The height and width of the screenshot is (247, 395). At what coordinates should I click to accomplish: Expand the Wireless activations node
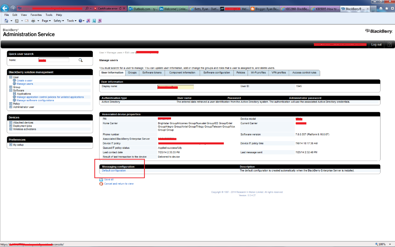11,129
